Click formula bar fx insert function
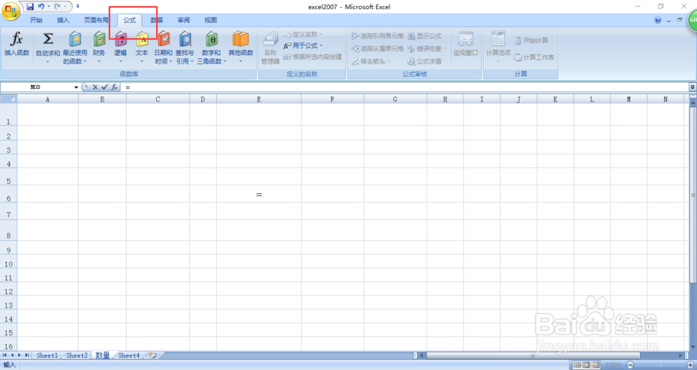The image size is (697, 370). click(x=114, y=88)
